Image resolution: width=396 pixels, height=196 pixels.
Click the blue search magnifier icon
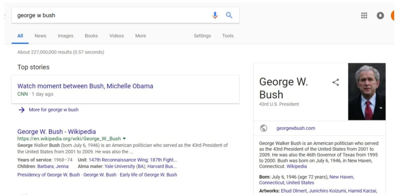[x=229, y=15]
